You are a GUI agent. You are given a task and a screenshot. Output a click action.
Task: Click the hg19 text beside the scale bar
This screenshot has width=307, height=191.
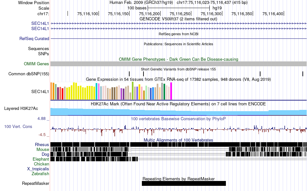(x=217, y=8)
